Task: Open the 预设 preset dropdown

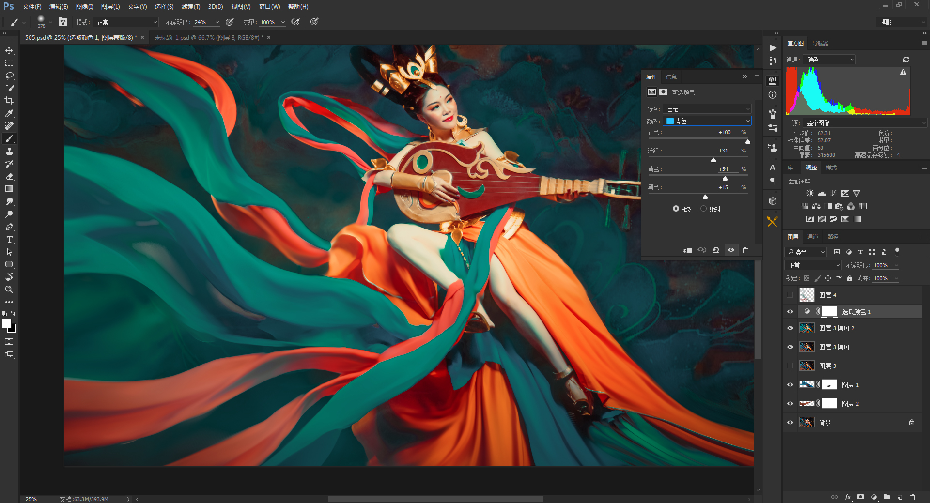Action: click(707, 109)
